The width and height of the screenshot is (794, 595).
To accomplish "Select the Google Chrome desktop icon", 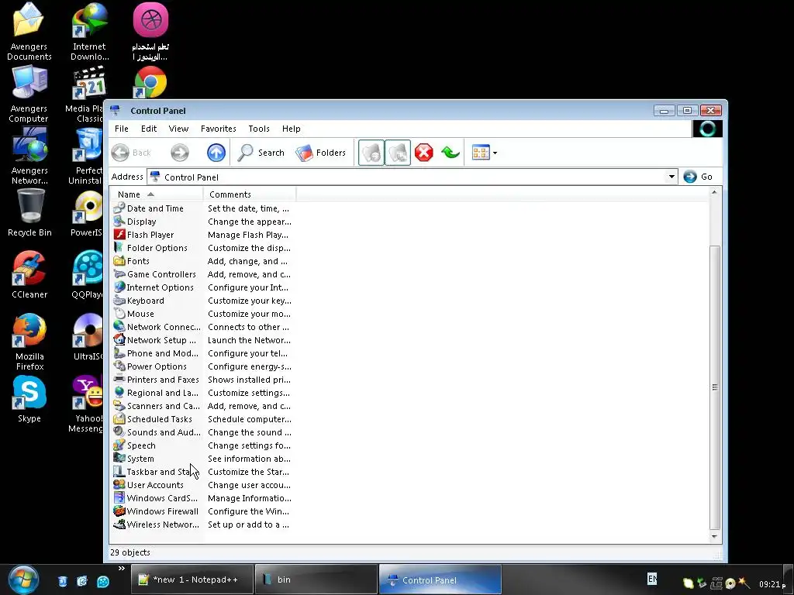I will 150,82.
